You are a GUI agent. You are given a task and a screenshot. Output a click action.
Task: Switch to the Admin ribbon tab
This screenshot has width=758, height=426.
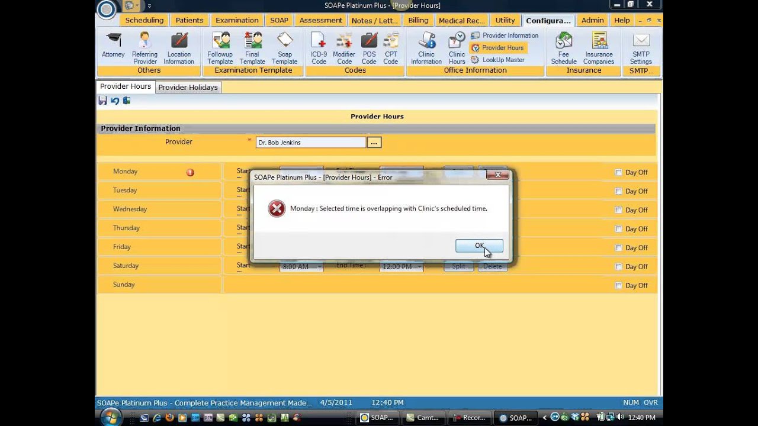click(x=592, y=20)
